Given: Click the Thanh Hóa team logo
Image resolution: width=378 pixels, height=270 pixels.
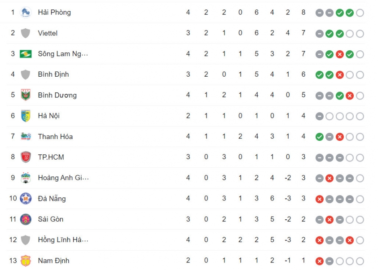Looking at the screenshot, I should point(26,136).
